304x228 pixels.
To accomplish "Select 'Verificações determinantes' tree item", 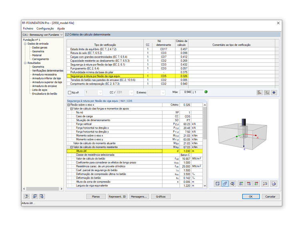I will pos(48,70).
